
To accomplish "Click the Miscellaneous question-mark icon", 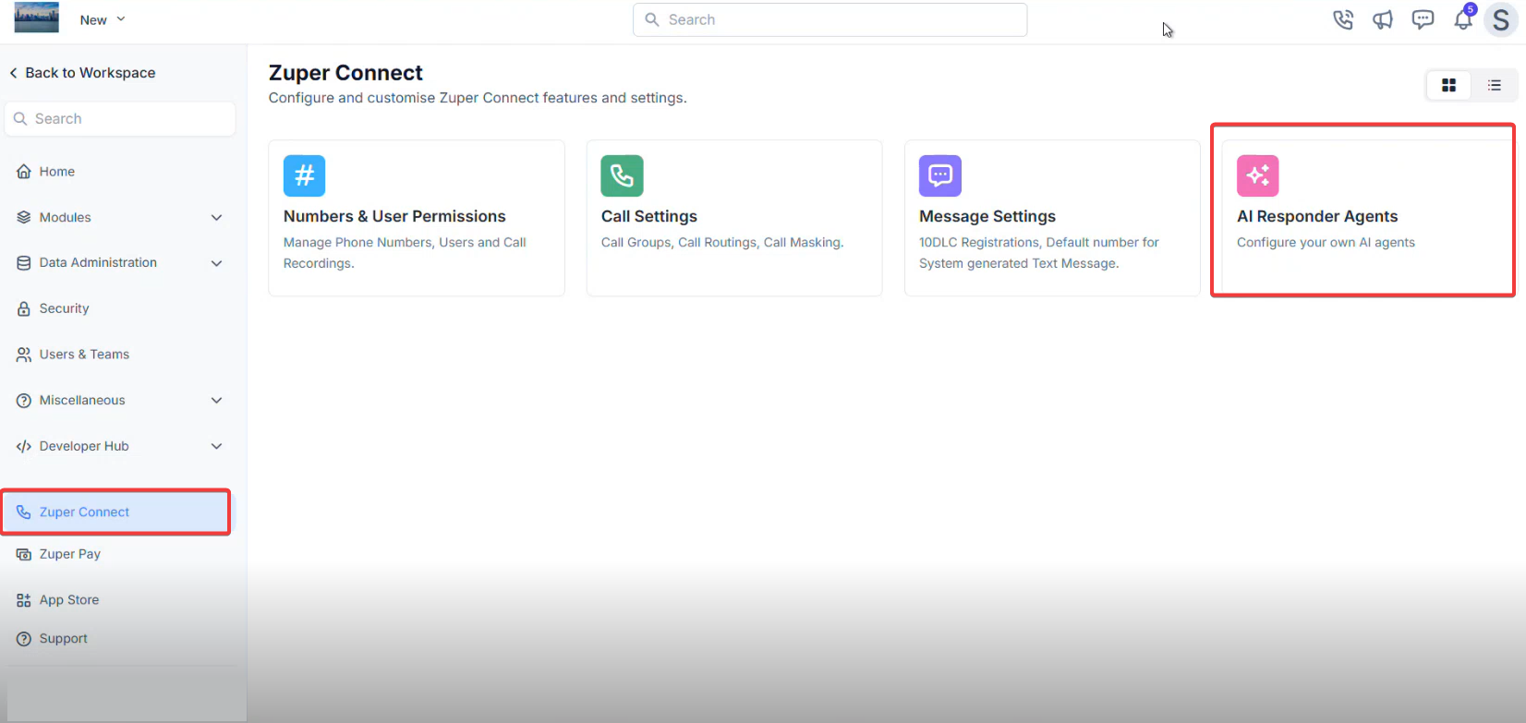I will [24, 401].
